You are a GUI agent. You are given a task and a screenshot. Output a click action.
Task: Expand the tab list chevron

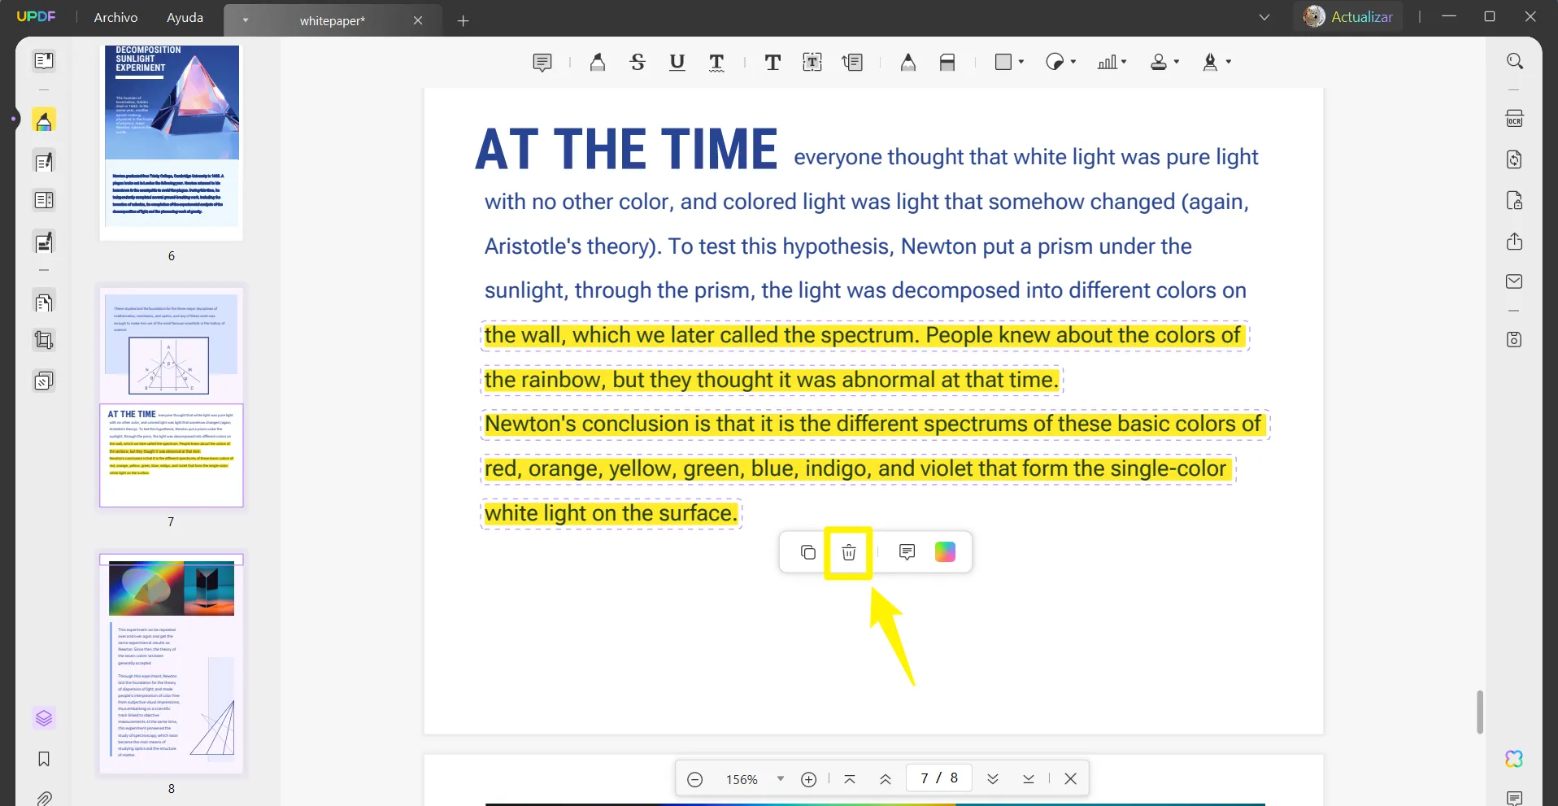1264,17
